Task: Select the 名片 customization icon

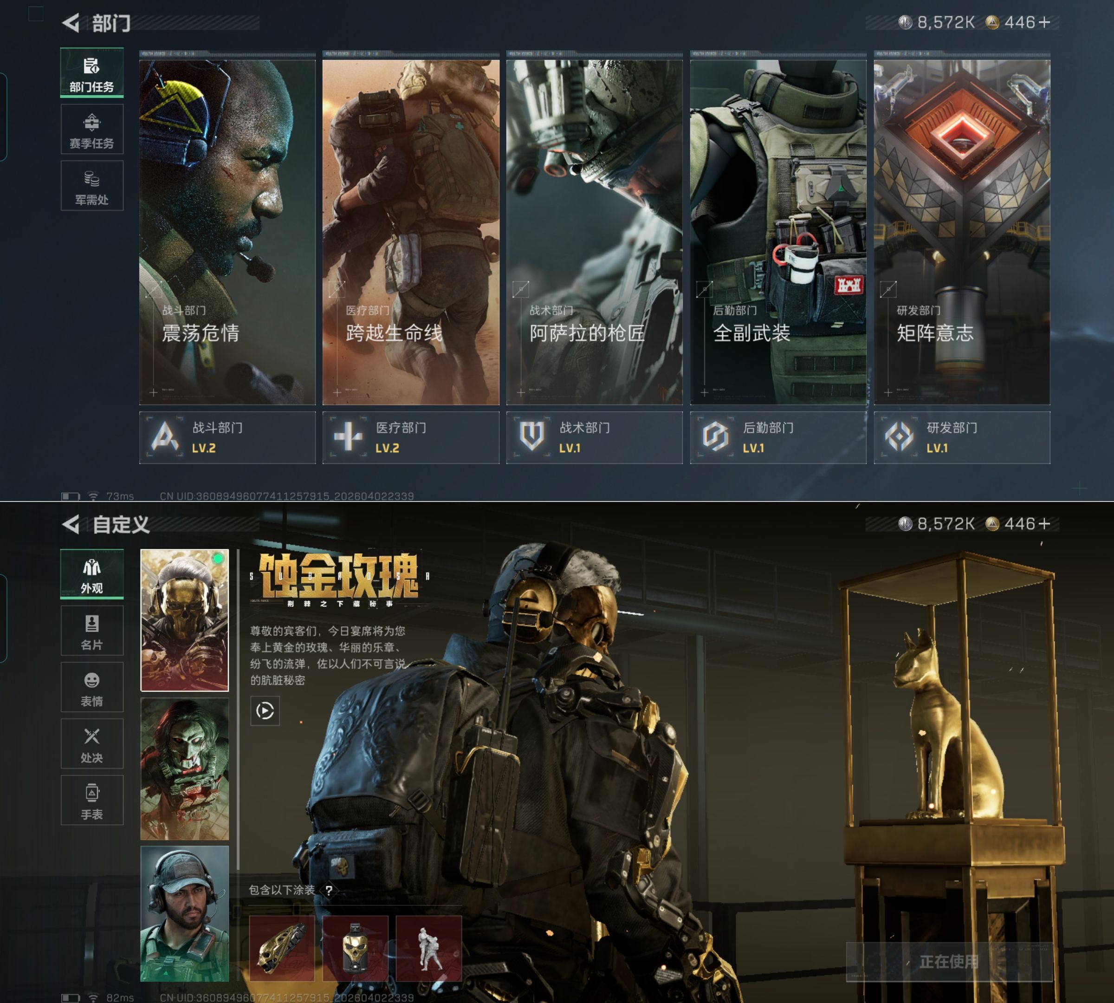Action: coord(91,631)
